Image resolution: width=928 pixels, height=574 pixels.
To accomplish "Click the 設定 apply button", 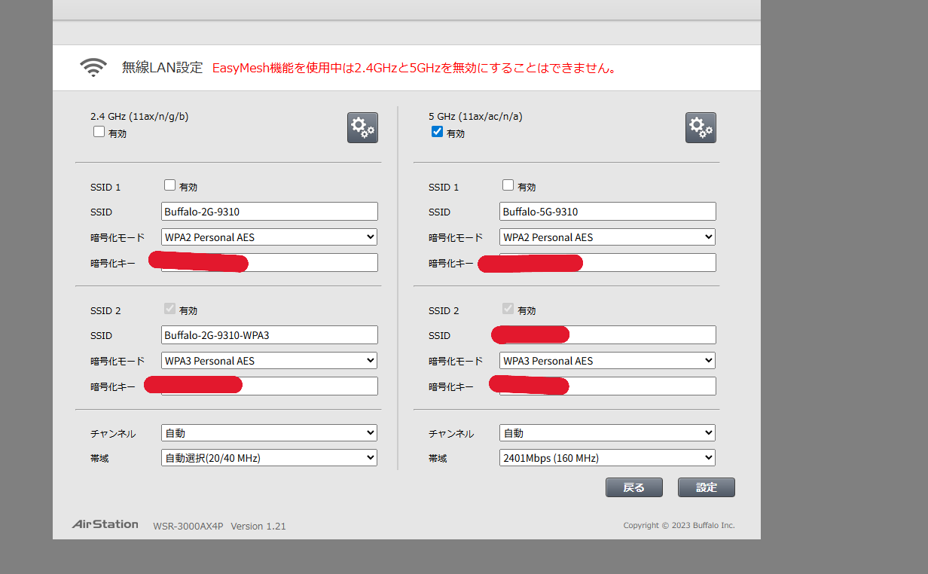I will click(706, 487).
